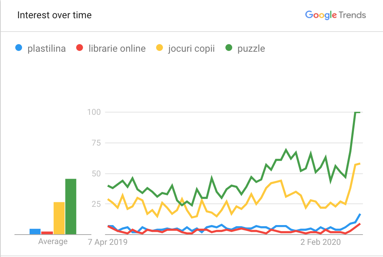
Task: Click the blue line's final rising point
Action: [x=360, y=214]
